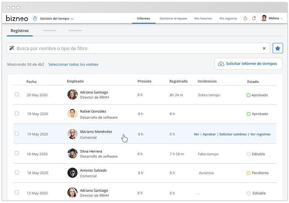
Task: Click the 8h 24 m registered value
Action: click(176, 95)
